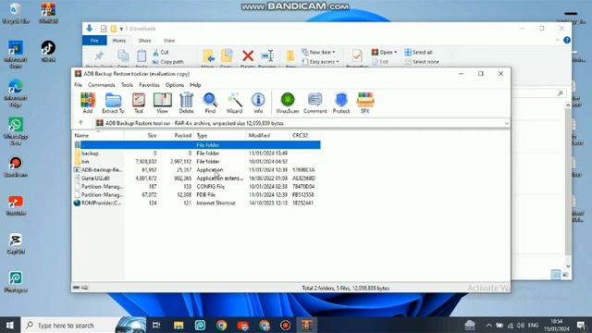Viewport: 592px width, 333px height.
Task: Open the Commands menu
Action: [x=102, y=85]
